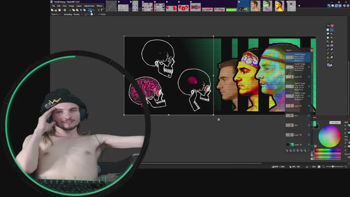Click the primary color swatch

click(x=315, y=124)
